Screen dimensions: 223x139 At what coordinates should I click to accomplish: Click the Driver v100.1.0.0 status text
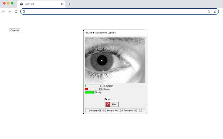(x=115, y=111)
